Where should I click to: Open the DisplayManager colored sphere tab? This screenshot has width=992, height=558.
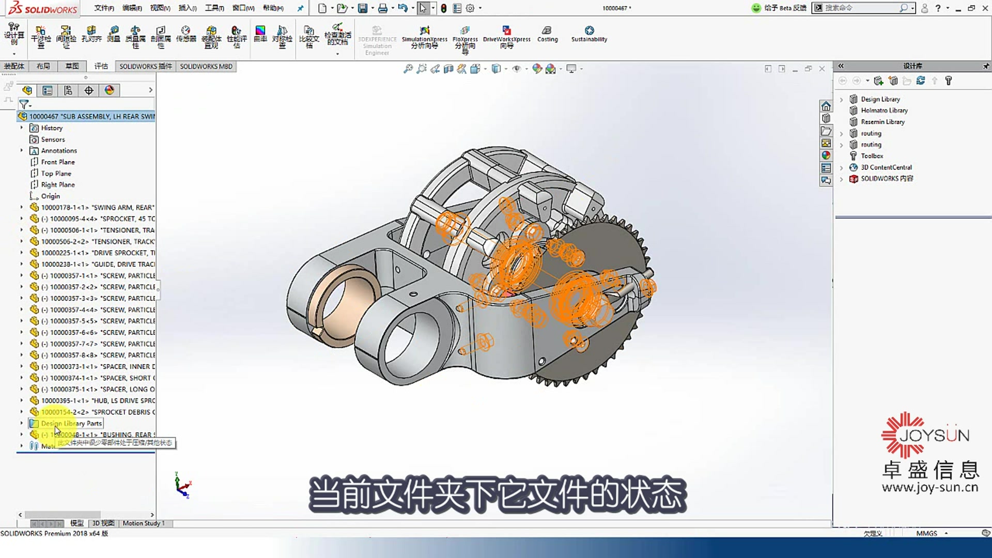(x=109, y=90)
